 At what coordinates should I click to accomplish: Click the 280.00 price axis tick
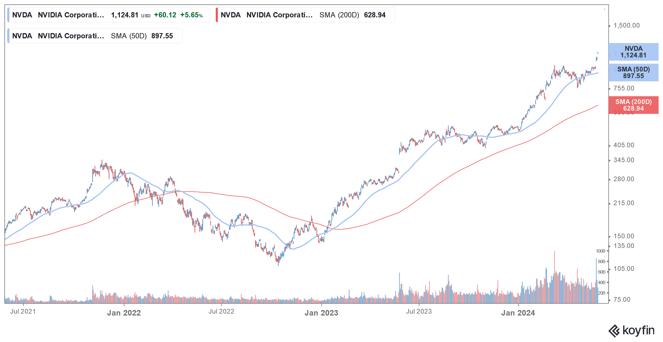(624, 179)
